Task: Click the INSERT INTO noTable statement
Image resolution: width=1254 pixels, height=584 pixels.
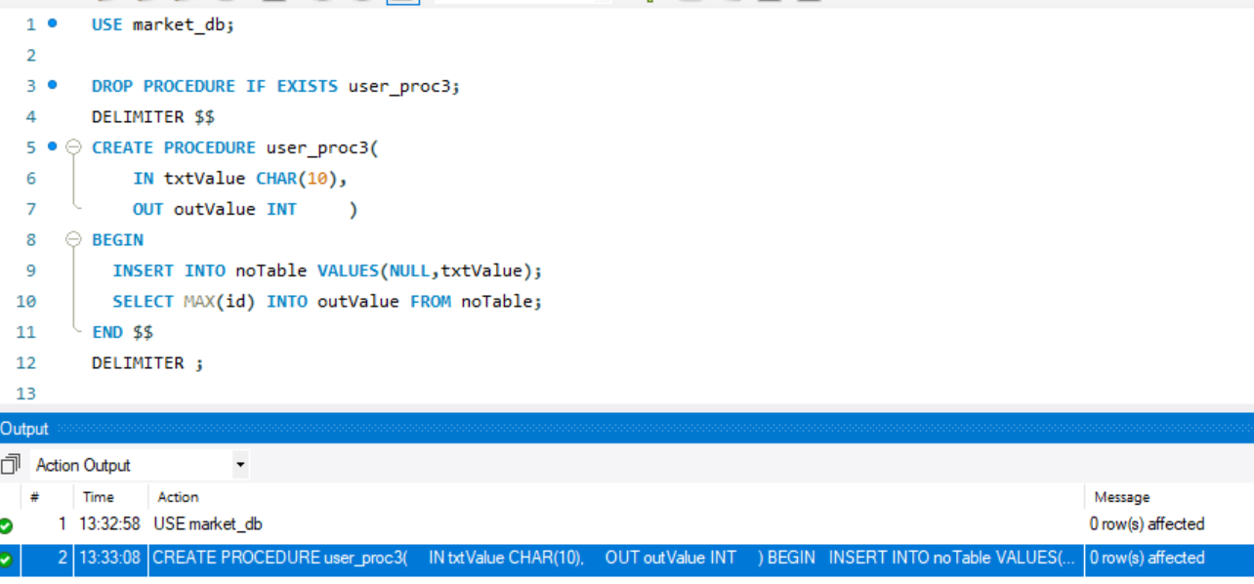Action: point(327,271)
